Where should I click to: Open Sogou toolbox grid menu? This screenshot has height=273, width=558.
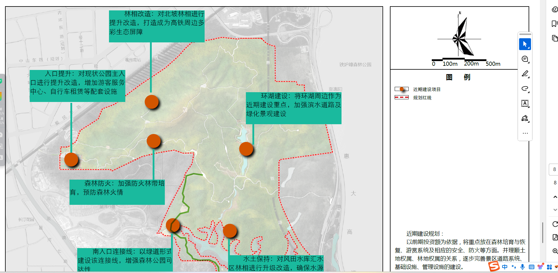[549, 267]
